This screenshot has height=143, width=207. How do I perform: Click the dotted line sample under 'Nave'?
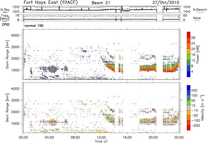point(197,21)
